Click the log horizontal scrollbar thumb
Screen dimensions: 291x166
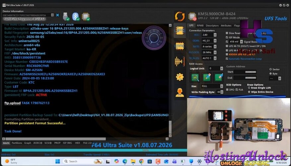[x=55, y=139]
